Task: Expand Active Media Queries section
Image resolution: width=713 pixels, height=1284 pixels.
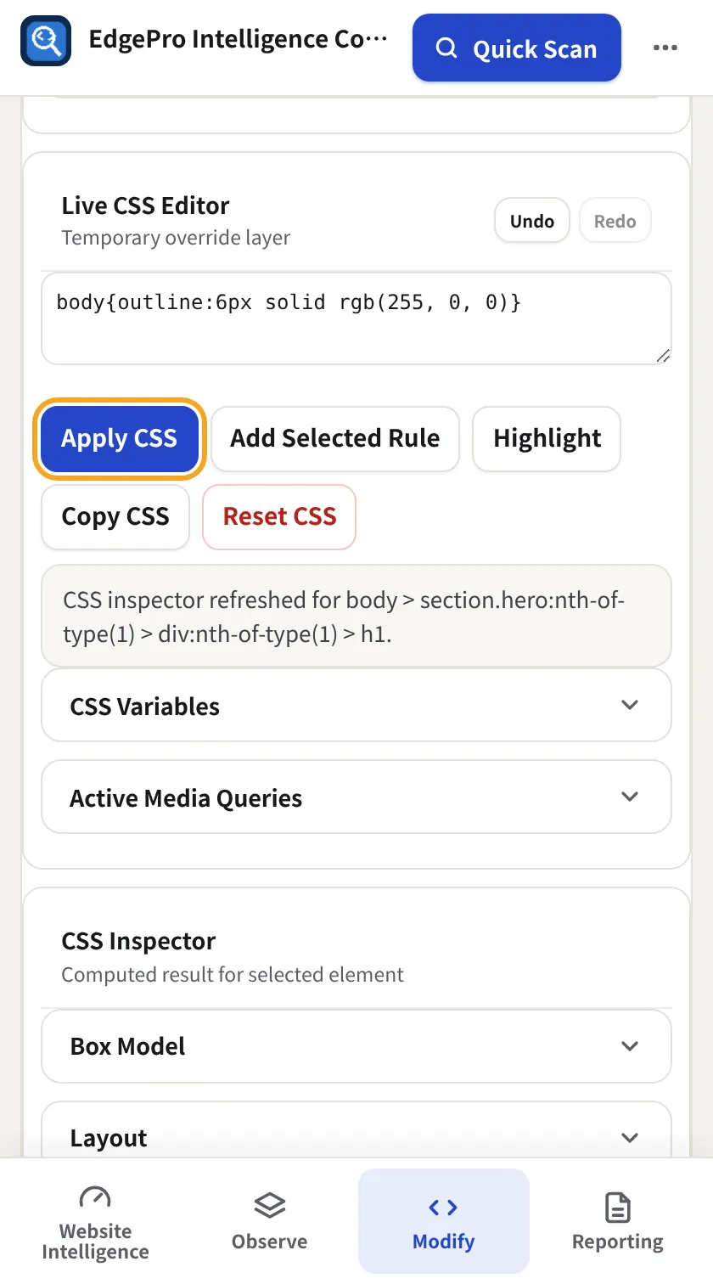Action: coord(356,797)
